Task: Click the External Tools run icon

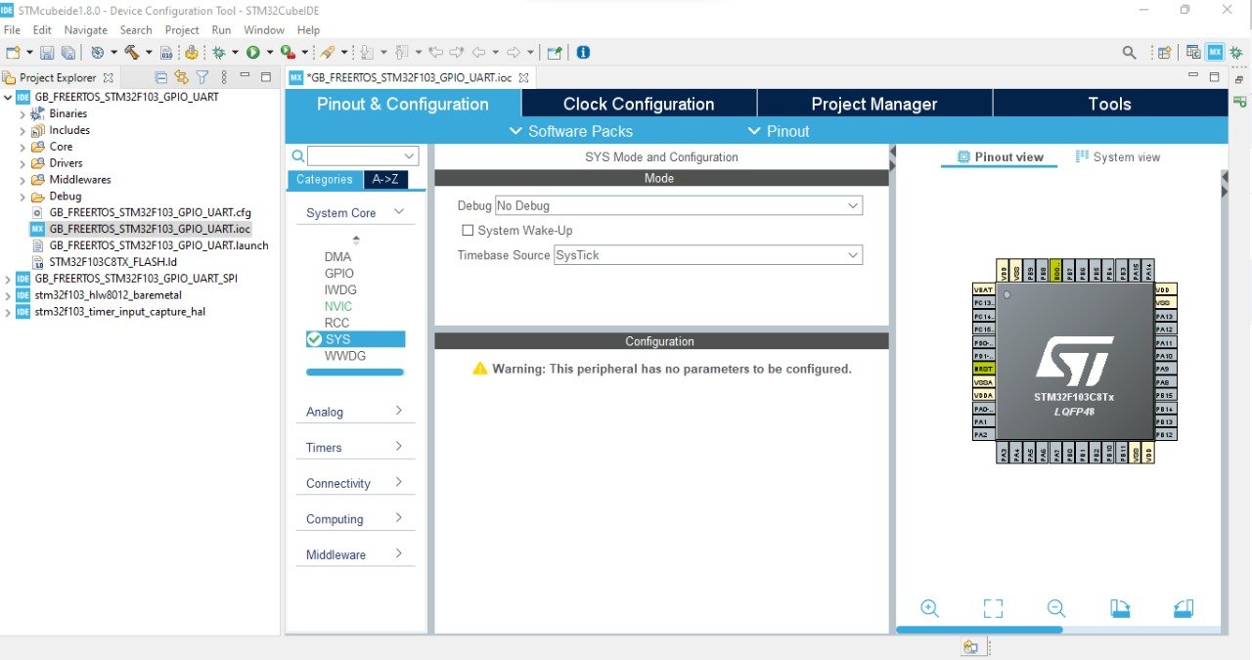Action: click(x=288, y=53)
